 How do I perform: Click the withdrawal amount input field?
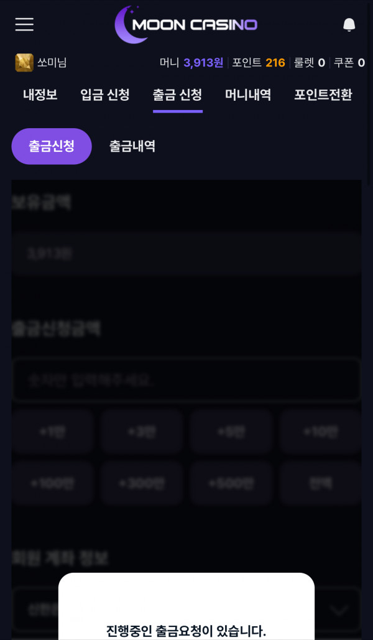coord(185,380)
